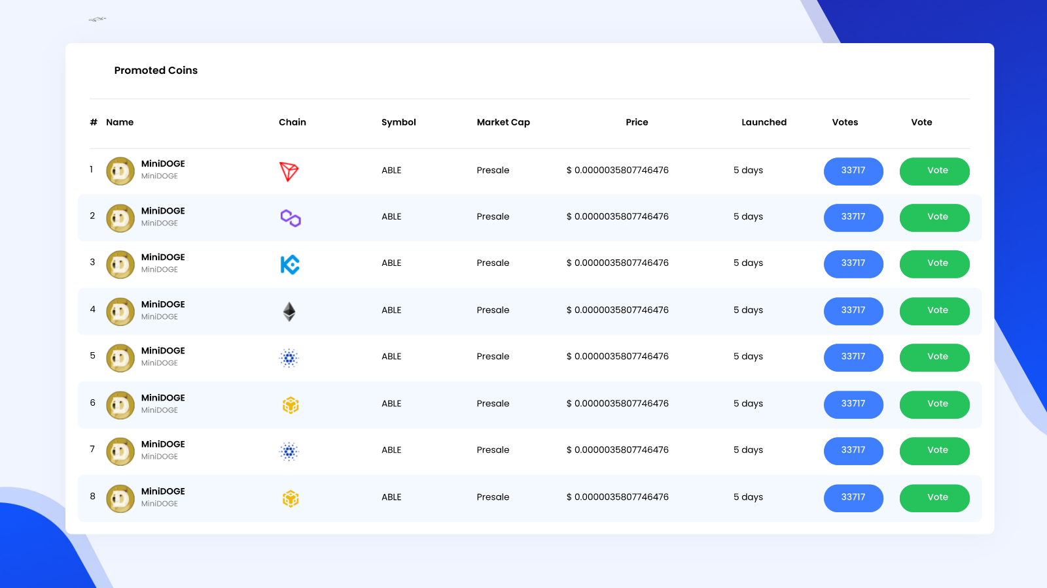
Task: Click the Ethereum chain icon in row 4
Action: pyautogui.click(x=289, y=312)
